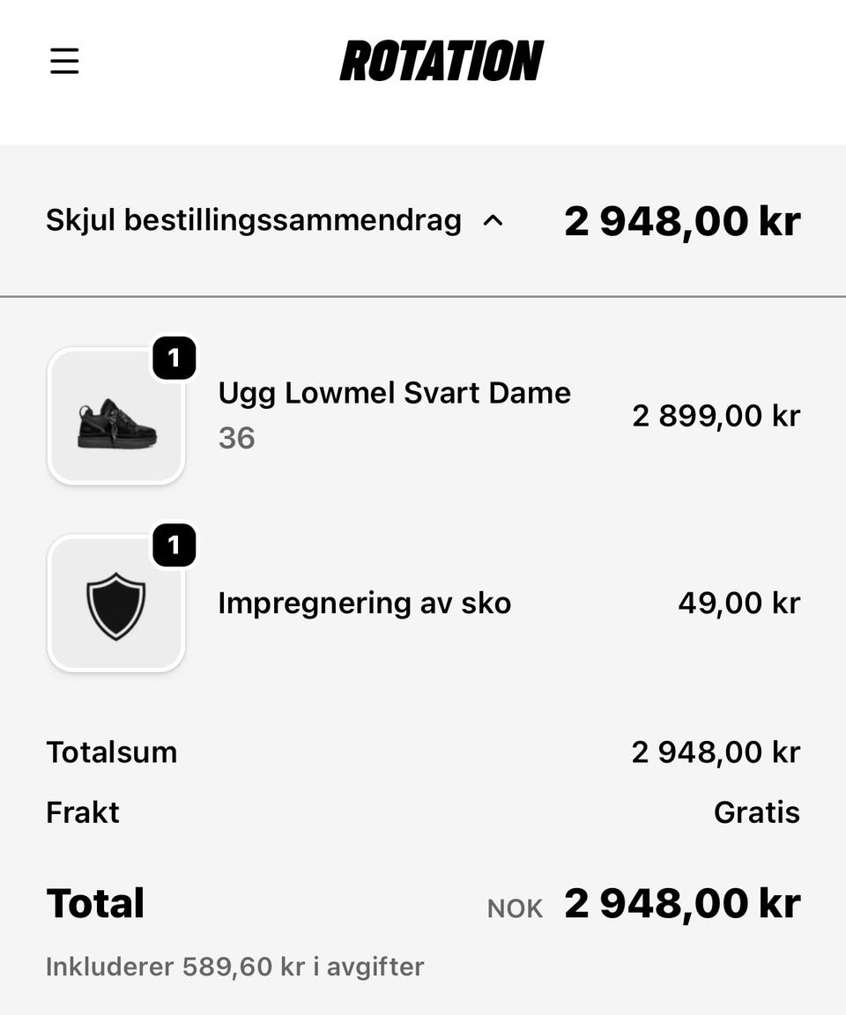The image size is (846, 1015).
Task: Click the Gratis shipping value
Action: click(x=756, y=812)
